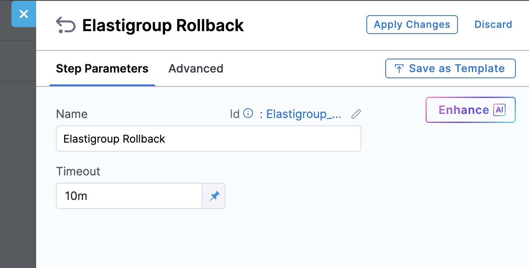Select the Step Parameters tab
The height and width of the screenshot is (268, 529).
[x=102, y=68]
